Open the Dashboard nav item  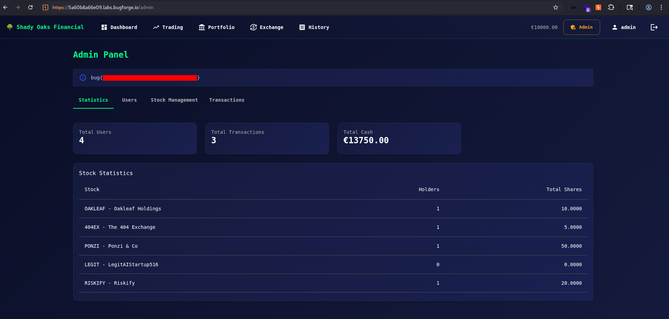pyautogui.click(x=119, y=27)
